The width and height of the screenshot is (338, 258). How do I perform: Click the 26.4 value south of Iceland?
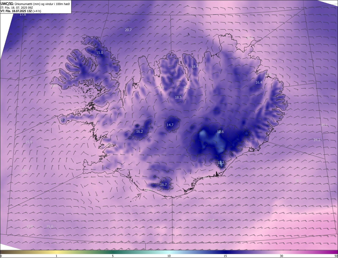(x=211, y=220)
